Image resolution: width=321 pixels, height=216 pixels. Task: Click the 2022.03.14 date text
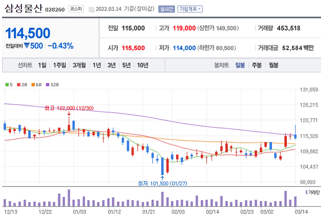point(109,9)
